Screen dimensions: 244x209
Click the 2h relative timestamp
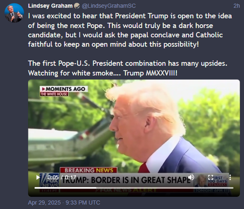tap(236, 6)
